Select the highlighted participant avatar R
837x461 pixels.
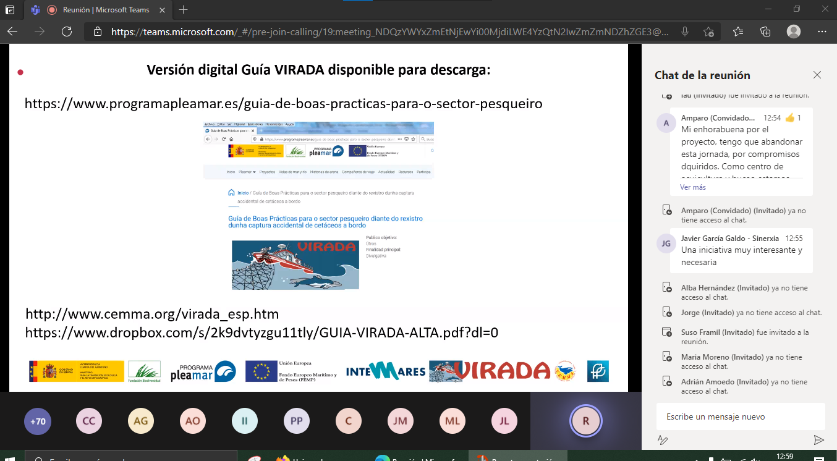(585, 421)
